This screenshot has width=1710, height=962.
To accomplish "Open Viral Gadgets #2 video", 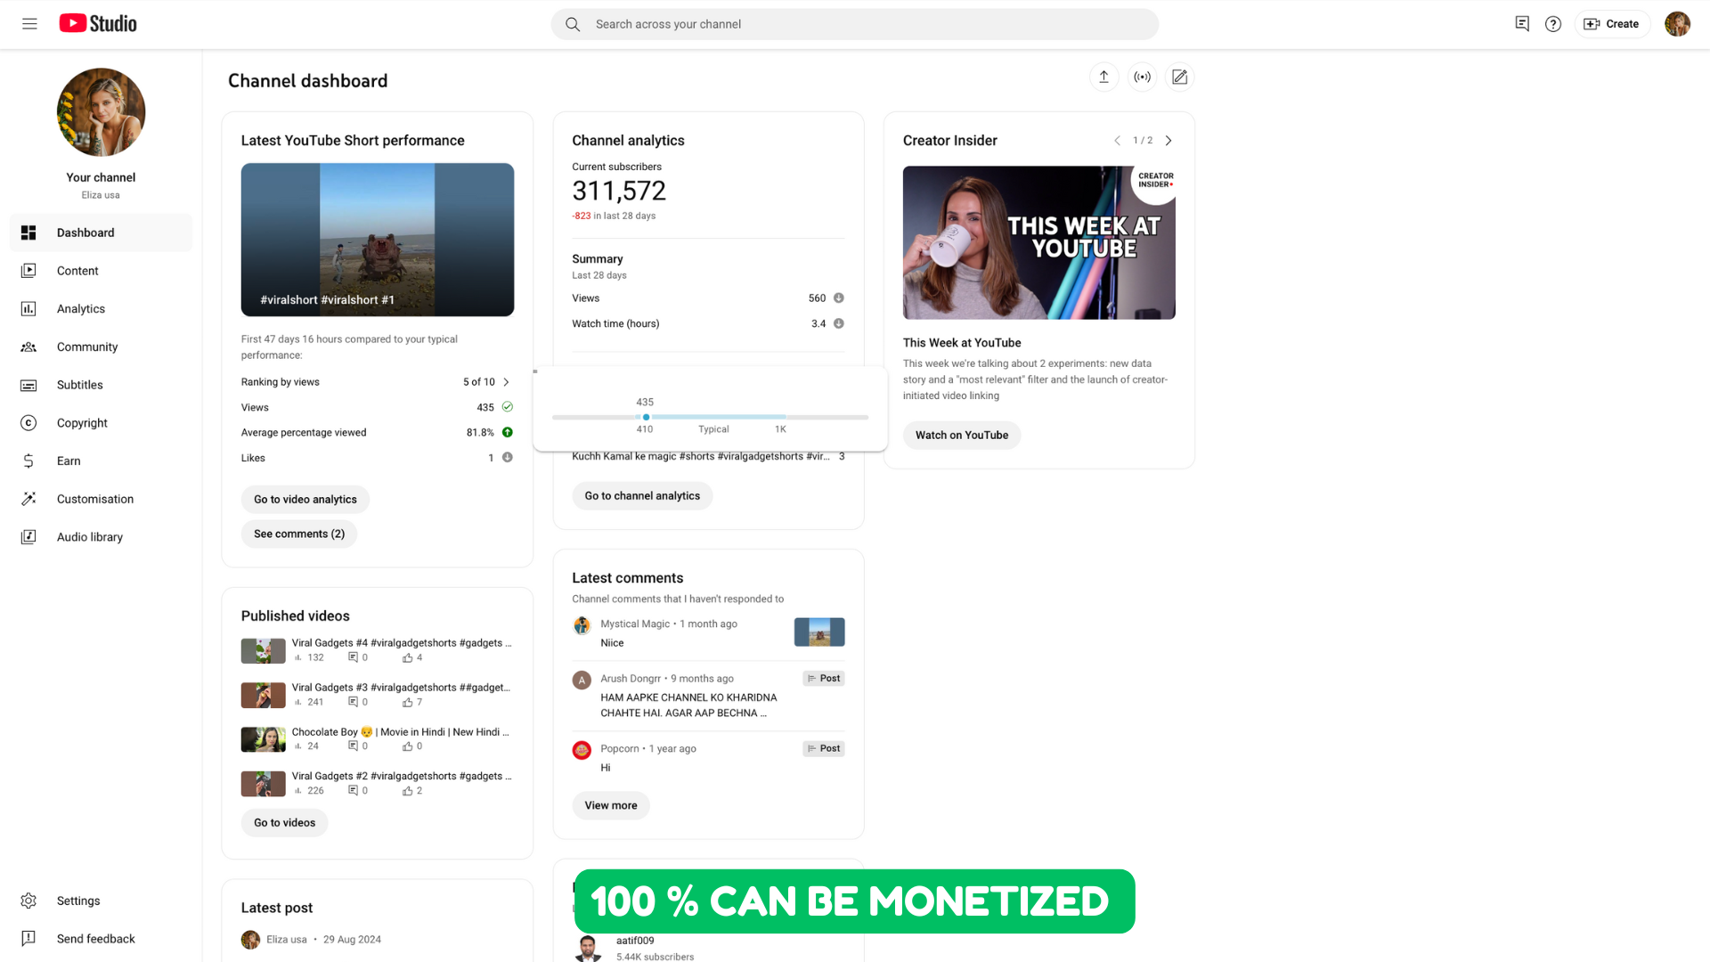I will [x=402, y=777].
